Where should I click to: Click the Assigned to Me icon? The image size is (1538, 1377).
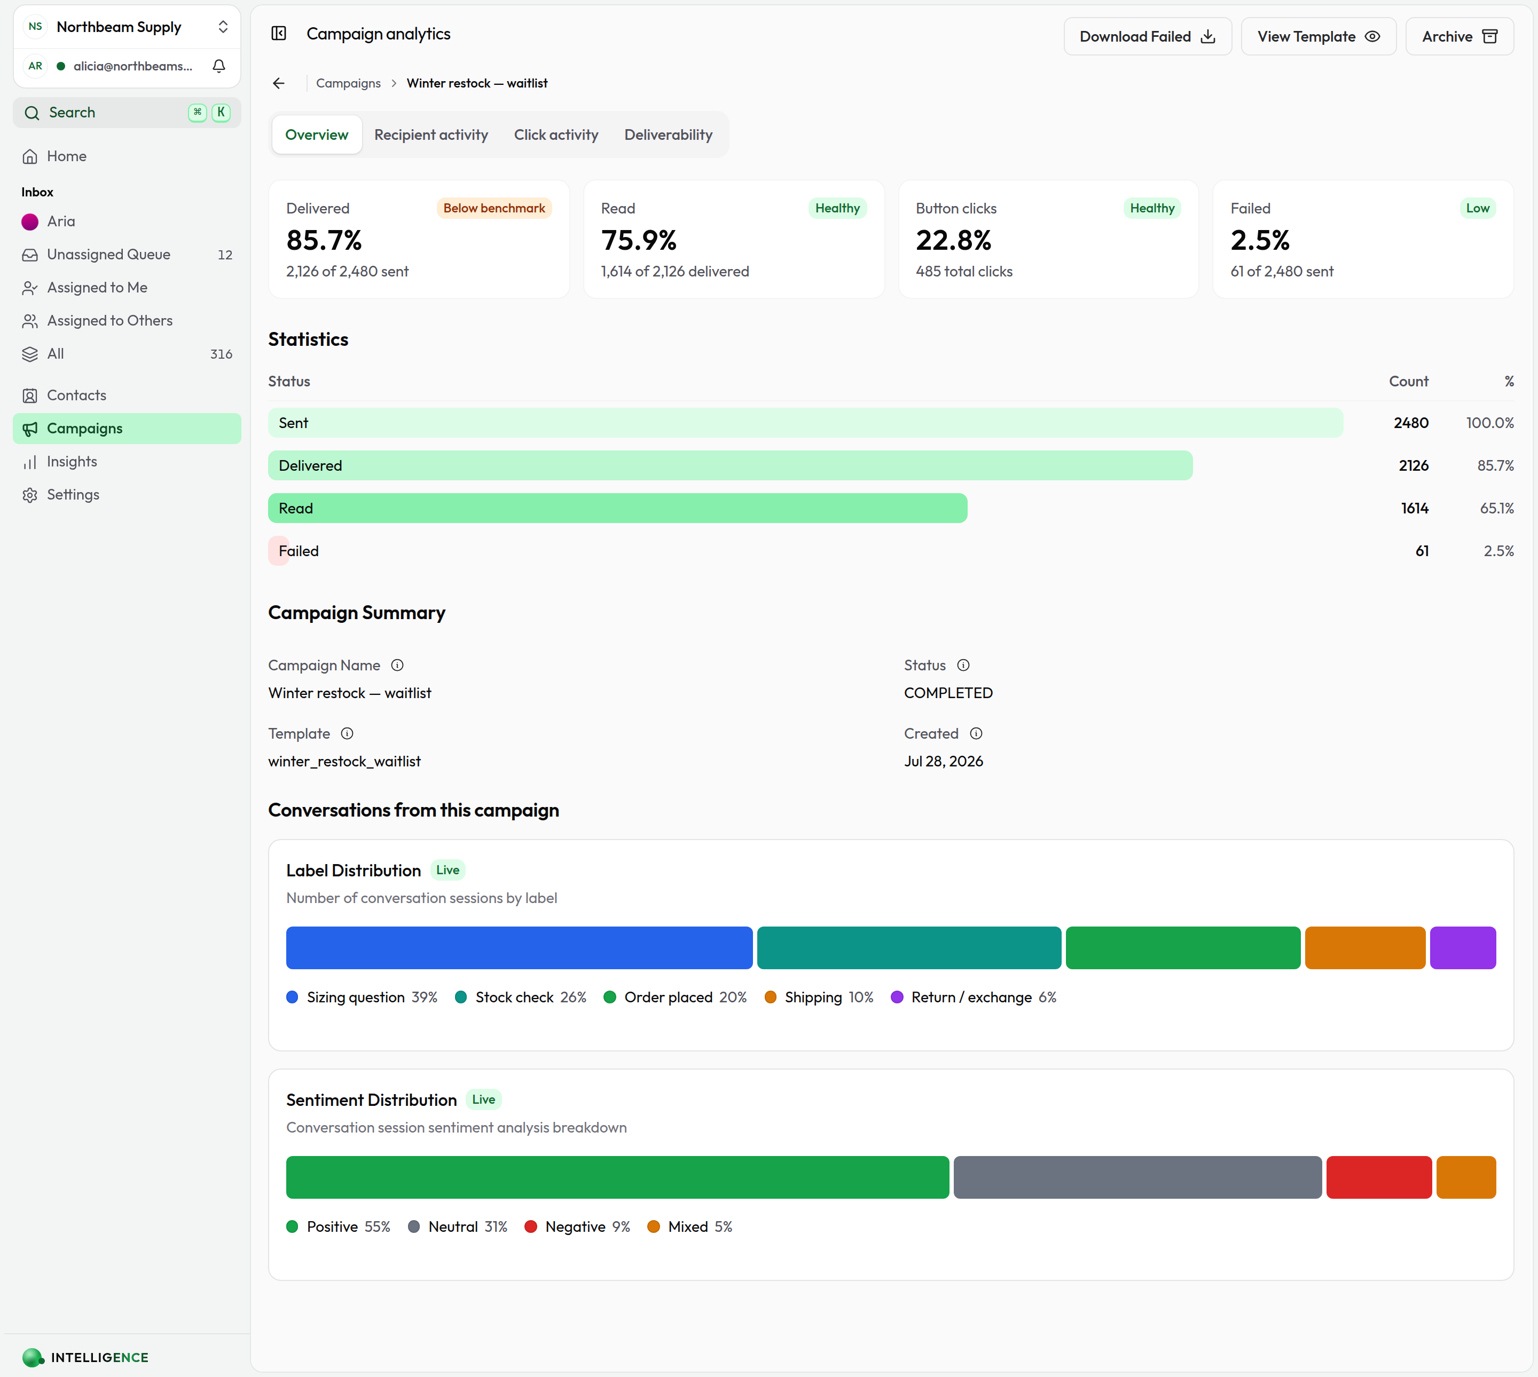point(30,288)
